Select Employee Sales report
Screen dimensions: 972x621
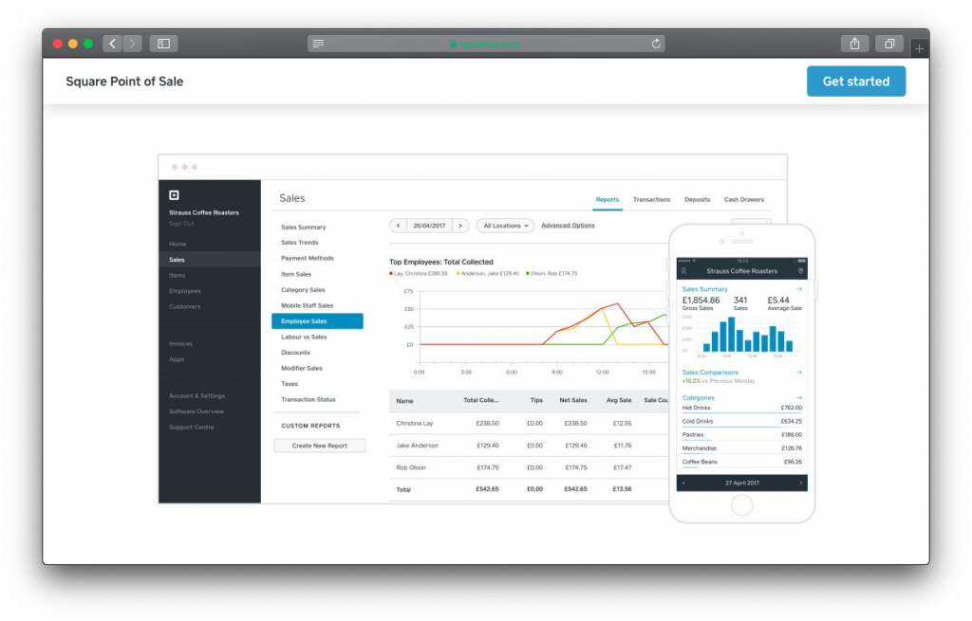317,320
